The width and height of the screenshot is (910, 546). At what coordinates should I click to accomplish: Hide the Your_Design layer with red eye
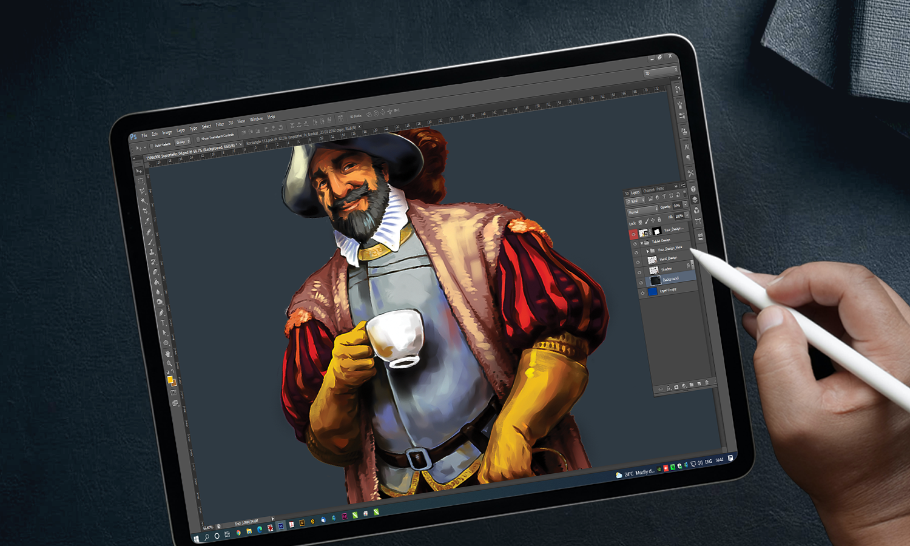tap(633, 234)
